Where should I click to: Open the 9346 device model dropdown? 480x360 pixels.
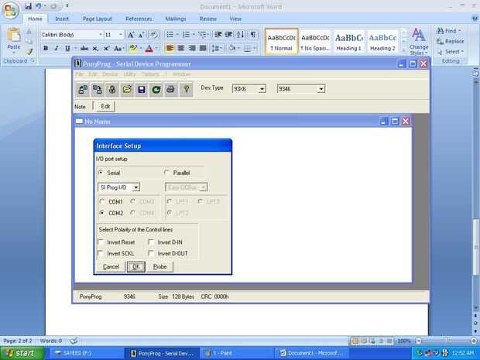pos(321,89)
